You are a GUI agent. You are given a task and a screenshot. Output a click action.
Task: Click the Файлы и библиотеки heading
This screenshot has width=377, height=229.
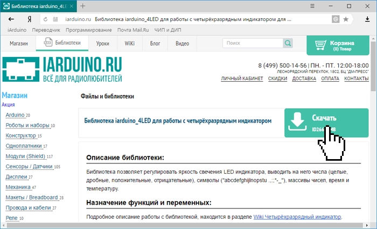107,97
